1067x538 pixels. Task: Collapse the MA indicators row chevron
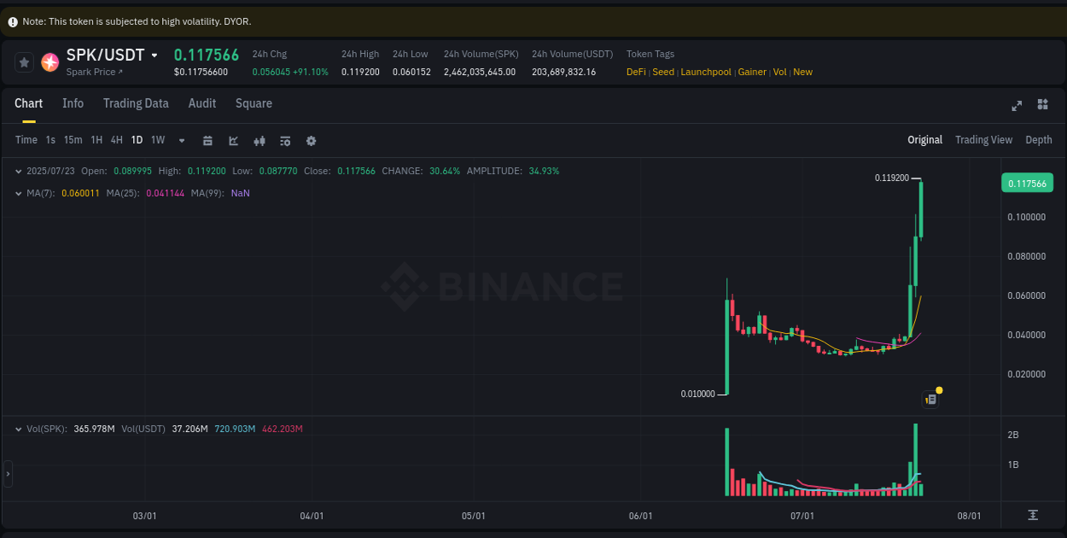click(18, 193)
